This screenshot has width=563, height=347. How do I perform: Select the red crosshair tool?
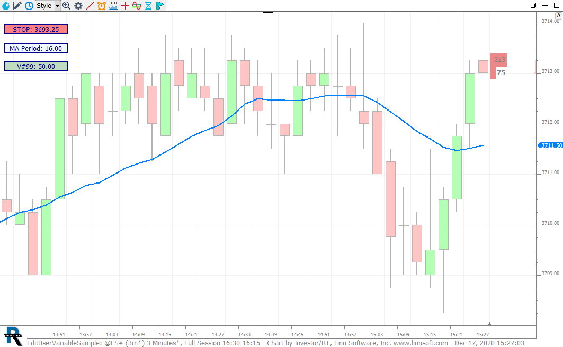tap(125, 5)
